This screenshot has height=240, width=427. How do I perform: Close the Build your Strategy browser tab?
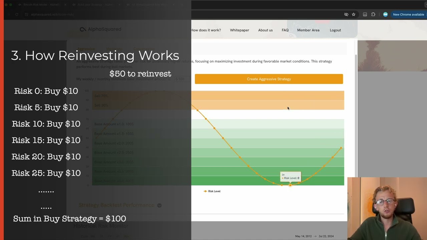120,5
